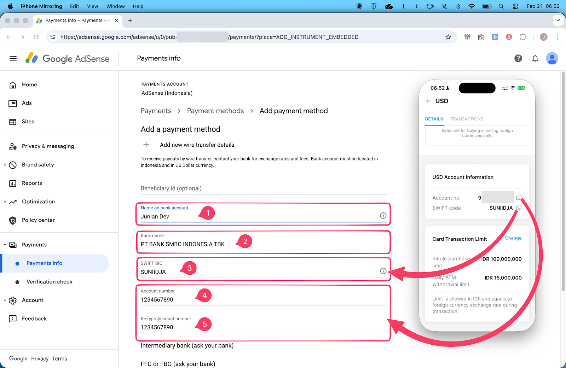Tap Change for Card Transaction Limit
Image resolution: width=566 pixels, height=368 pixels.
(513, 238)
